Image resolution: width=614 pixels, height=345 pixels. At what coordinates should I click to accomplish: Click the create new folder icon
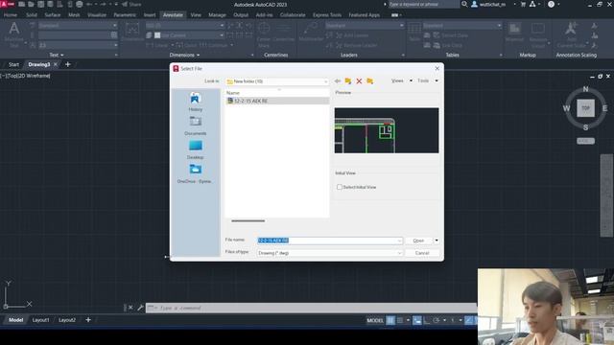[370, 80]
